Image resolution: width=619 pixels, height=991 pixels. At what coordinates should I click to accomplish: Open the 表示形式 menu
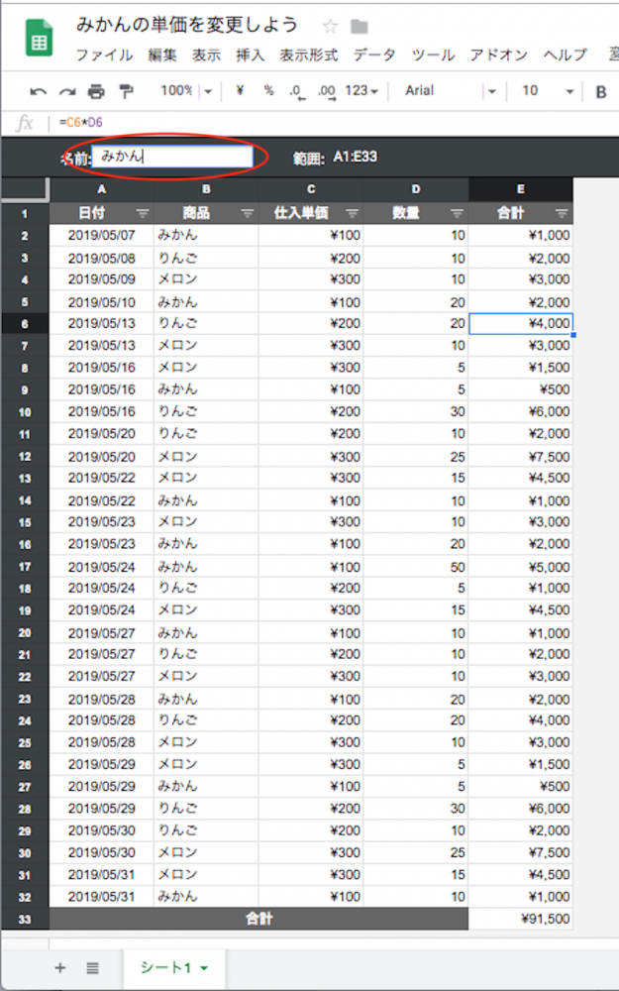click(308, 55)
